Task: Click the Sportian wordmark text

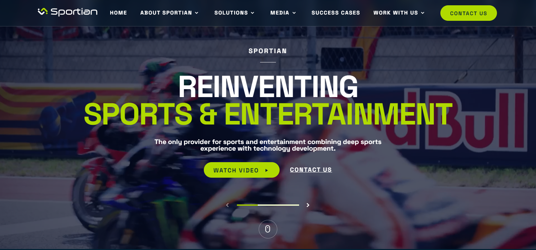Action: click(x=74, y=12)
